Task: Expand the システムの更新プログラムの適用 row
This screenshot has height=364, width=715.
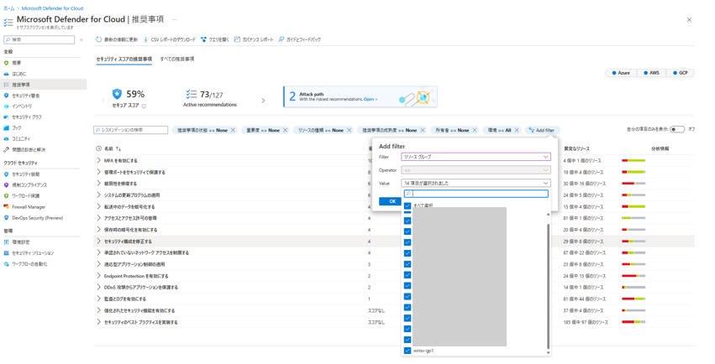Action: tap(98, 195)
